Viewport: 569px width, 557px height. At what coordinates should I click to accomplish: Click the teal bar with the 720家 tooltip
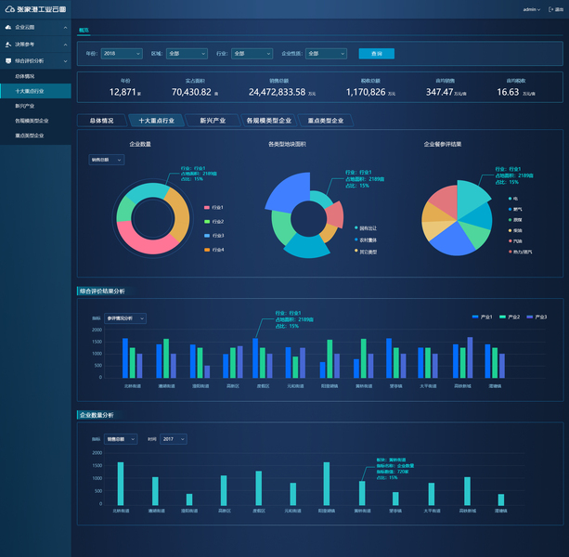[x=362, y=493]
